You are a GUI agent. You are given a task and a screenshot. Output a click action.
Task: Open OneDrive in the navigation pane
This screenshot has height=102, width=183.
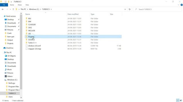pos(9,48)
